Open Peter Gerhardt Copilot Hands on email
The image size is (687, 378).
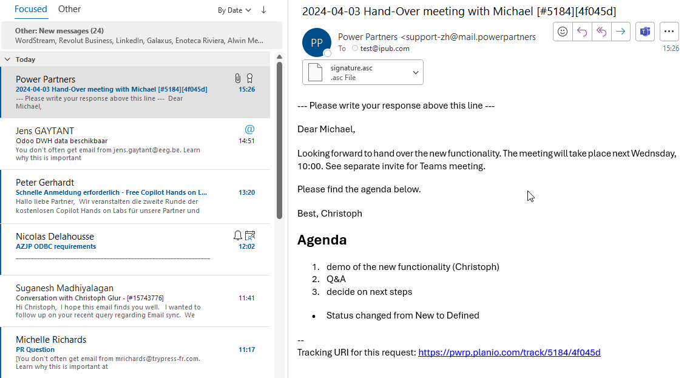(135, 197)
